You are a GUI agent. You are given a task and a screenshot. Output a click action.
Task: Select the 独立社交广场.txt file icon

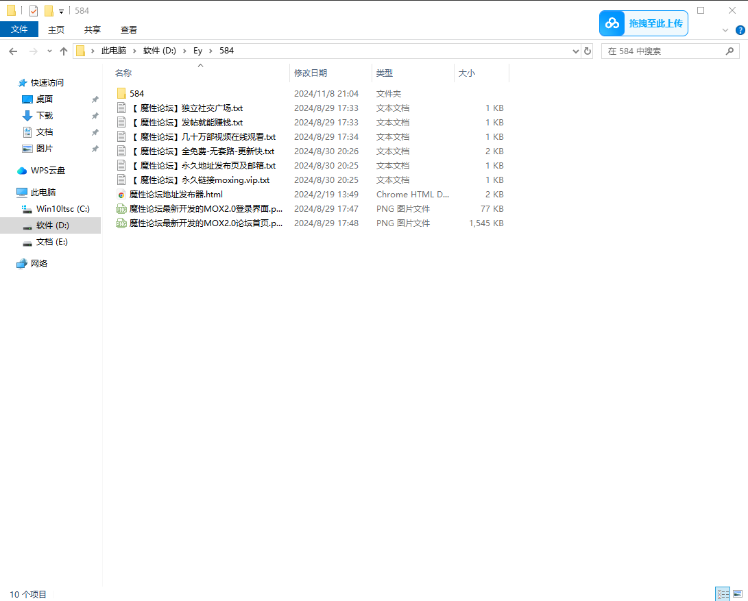coord(121,108)
